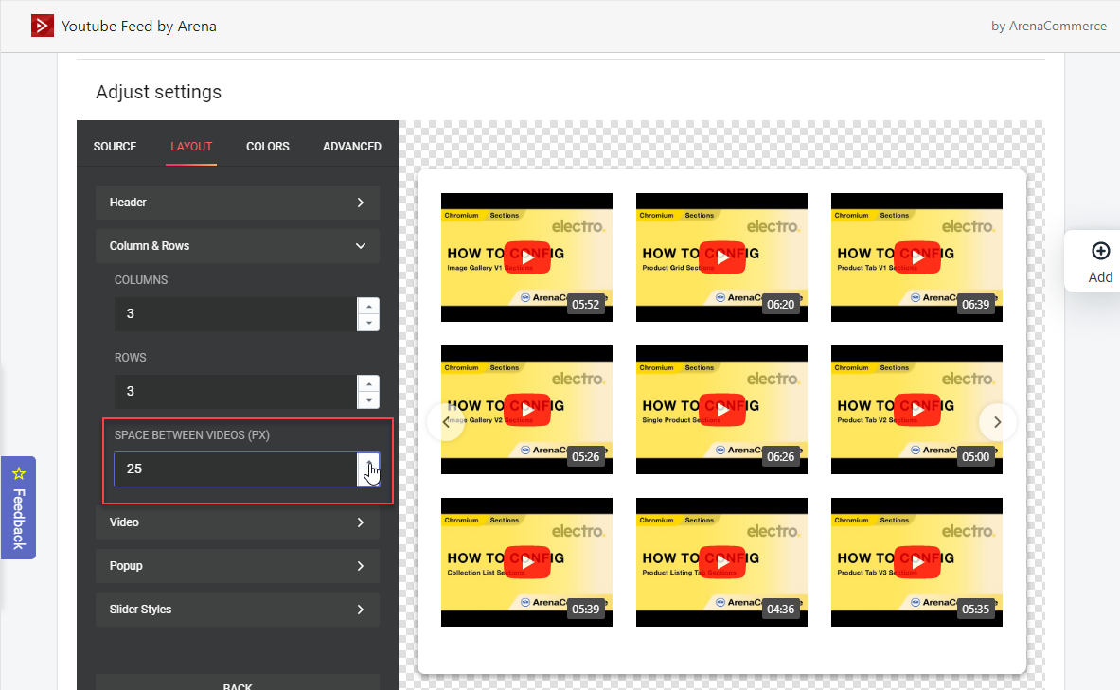Increase ROWS value with up arrow
The width and height of the screenshot is (1120, 690).
pos(368,383)
